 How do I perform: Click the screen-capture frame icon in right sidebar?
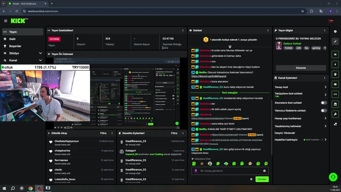point(335,54)
